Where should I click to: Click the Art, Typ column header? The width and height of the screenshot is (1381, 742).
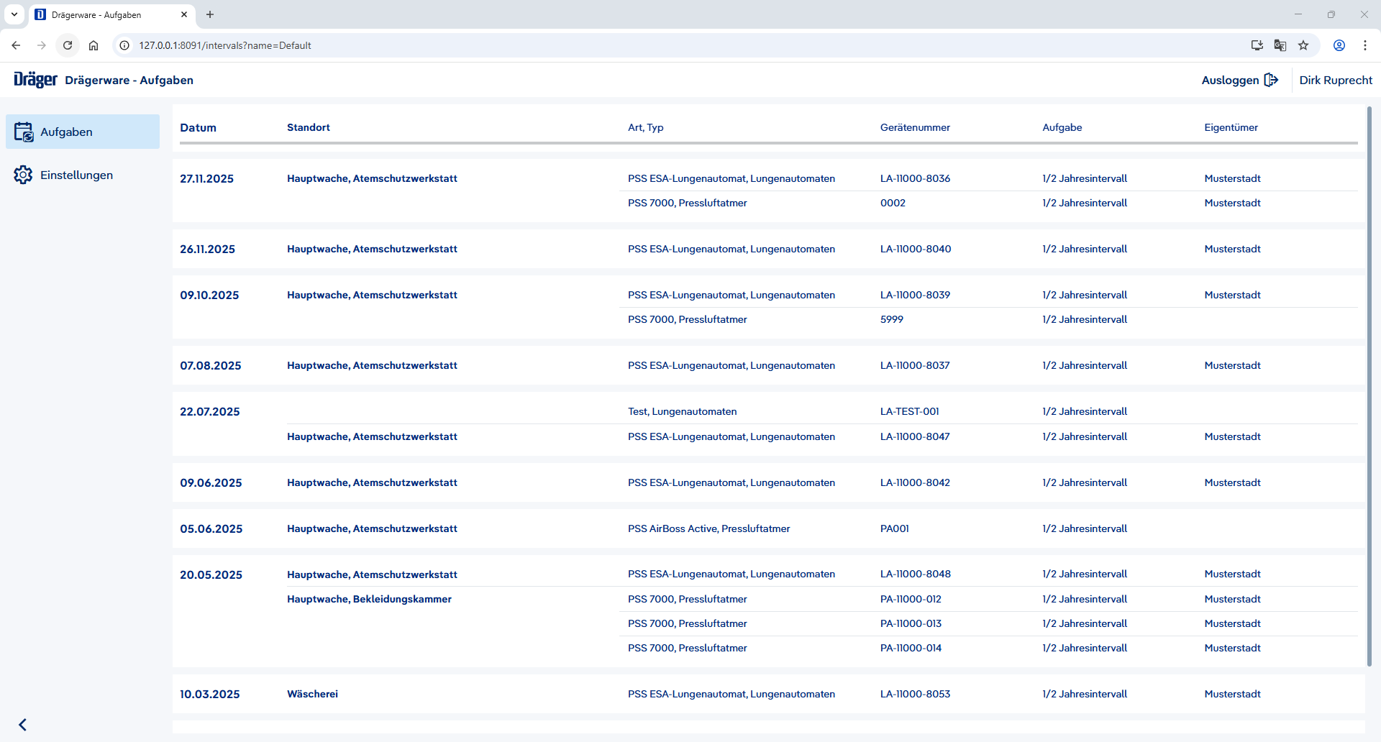646,127
